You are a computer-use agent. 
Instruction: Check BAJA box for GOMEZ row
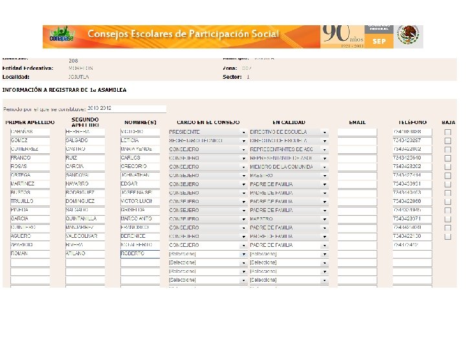pyautogui.click(x=448, y=141)
